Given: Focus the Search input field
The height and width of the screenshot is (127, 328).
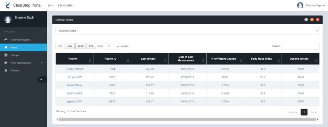Looking at the screenshot, I should [x=300, y=46].
